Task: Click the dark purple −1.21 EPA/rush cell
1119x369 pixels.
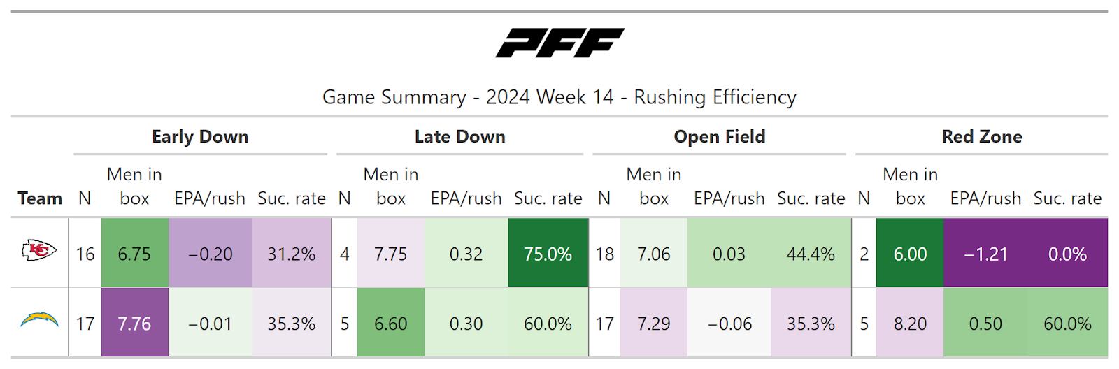Action: point(985,254)
